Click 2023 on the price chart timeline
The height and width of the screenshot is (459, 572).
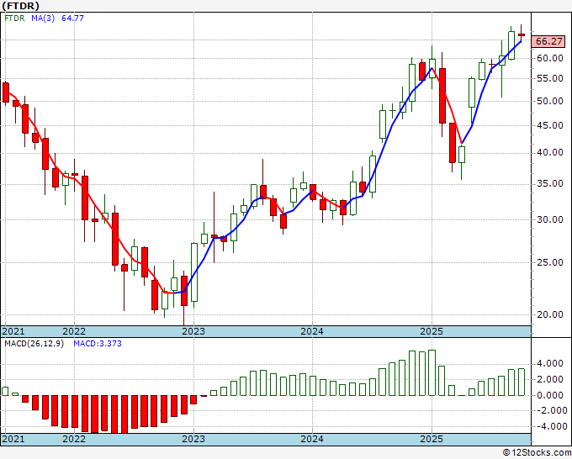193,331
